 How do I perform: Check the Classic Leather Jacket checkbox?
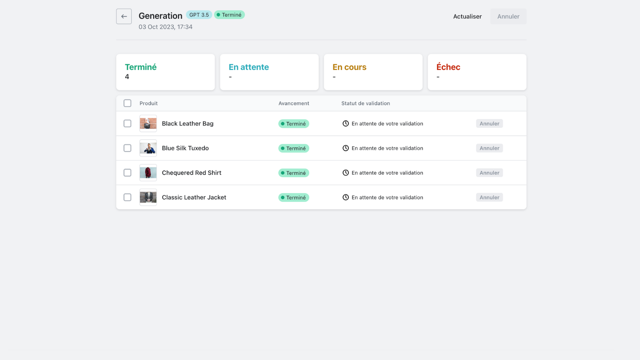click(127, 197)
